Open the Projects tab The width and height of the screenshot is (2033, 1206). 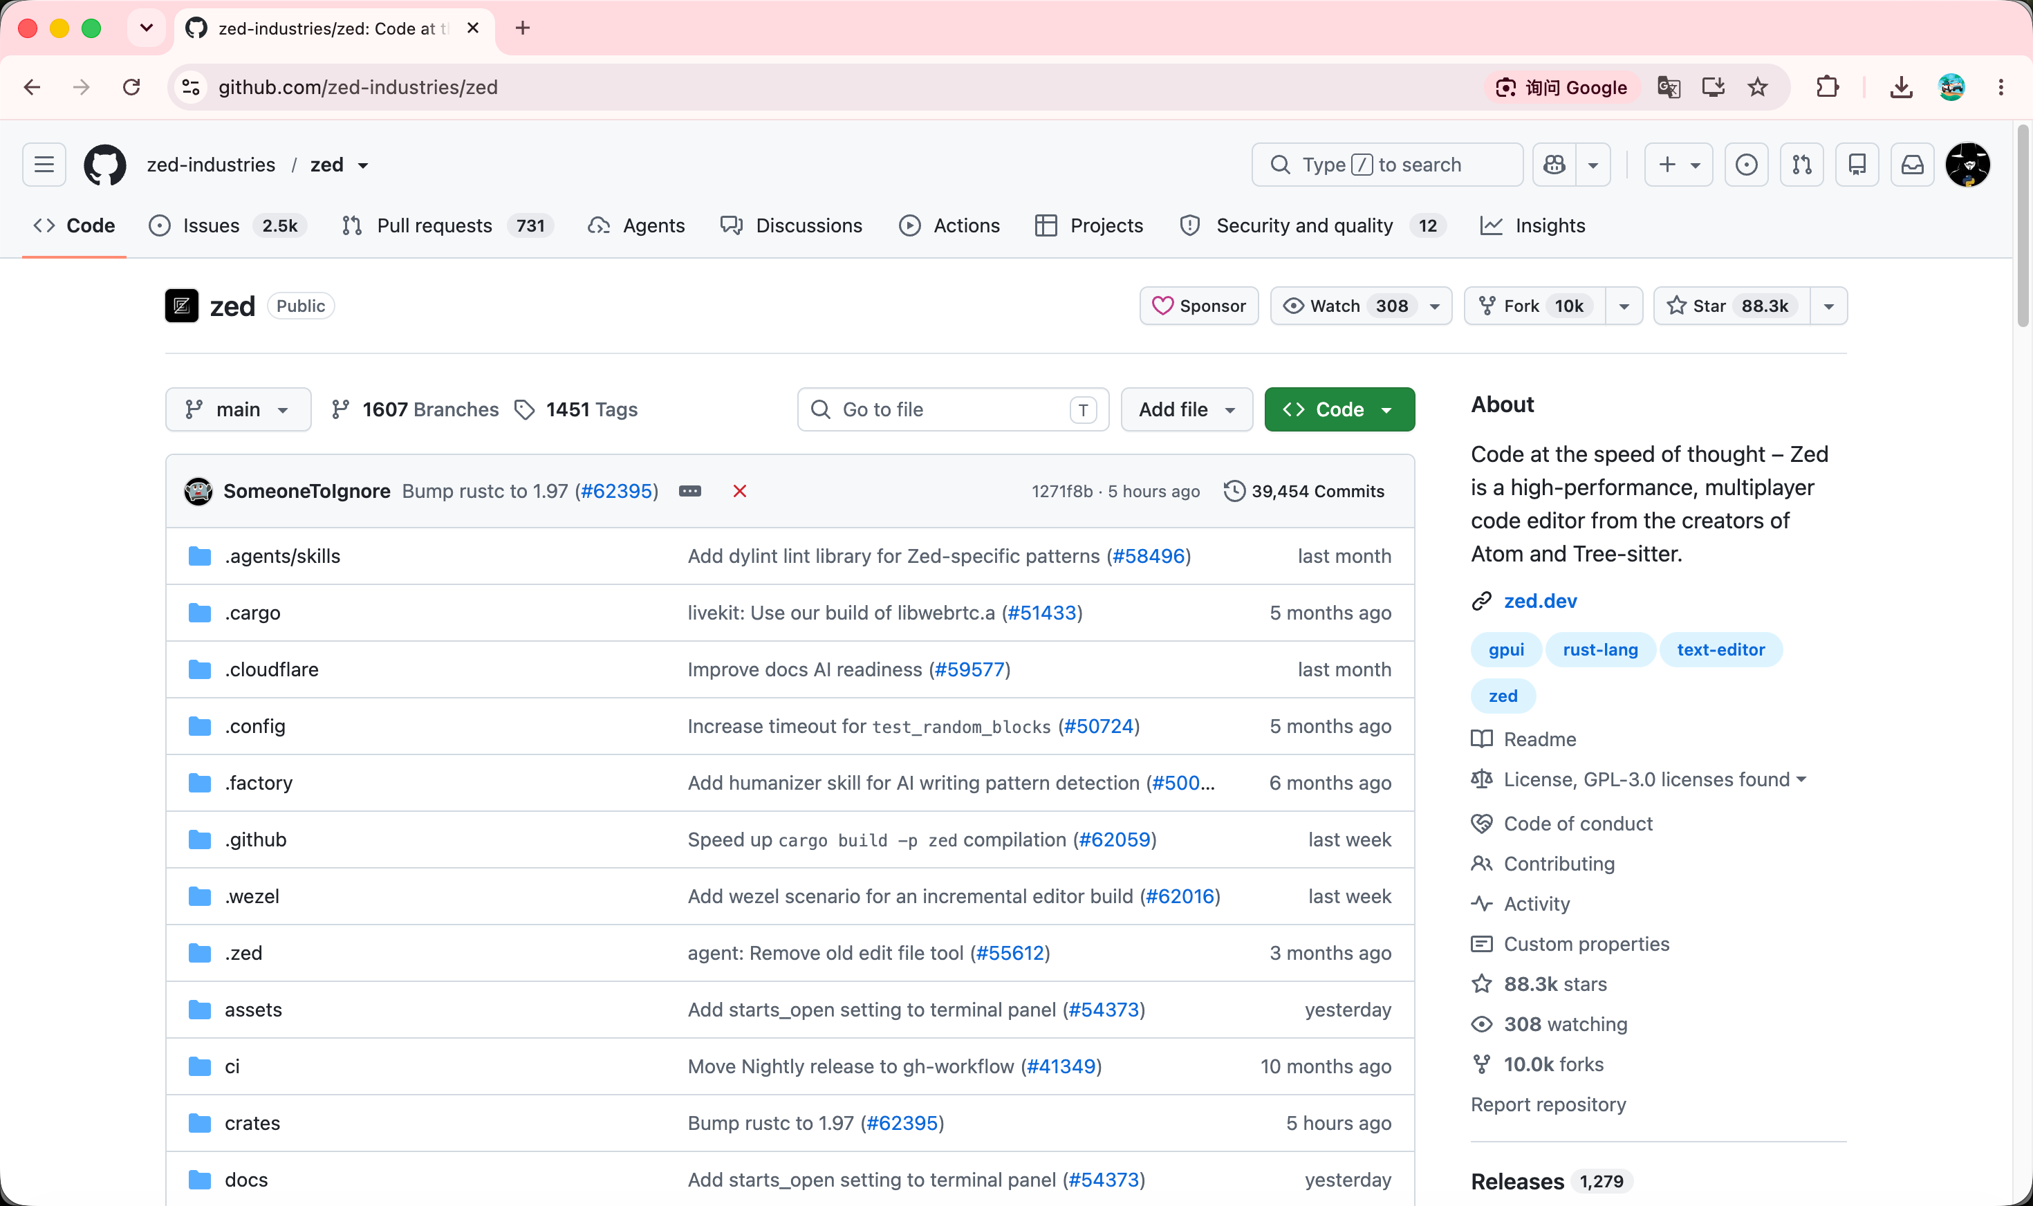pyautogui.click(x=1089, y=226)
